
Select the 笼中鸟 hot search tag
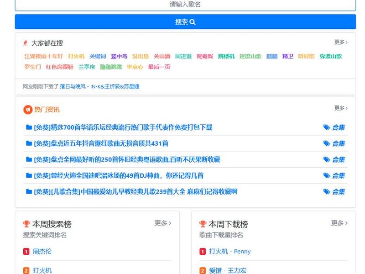[x=119, y=56]
